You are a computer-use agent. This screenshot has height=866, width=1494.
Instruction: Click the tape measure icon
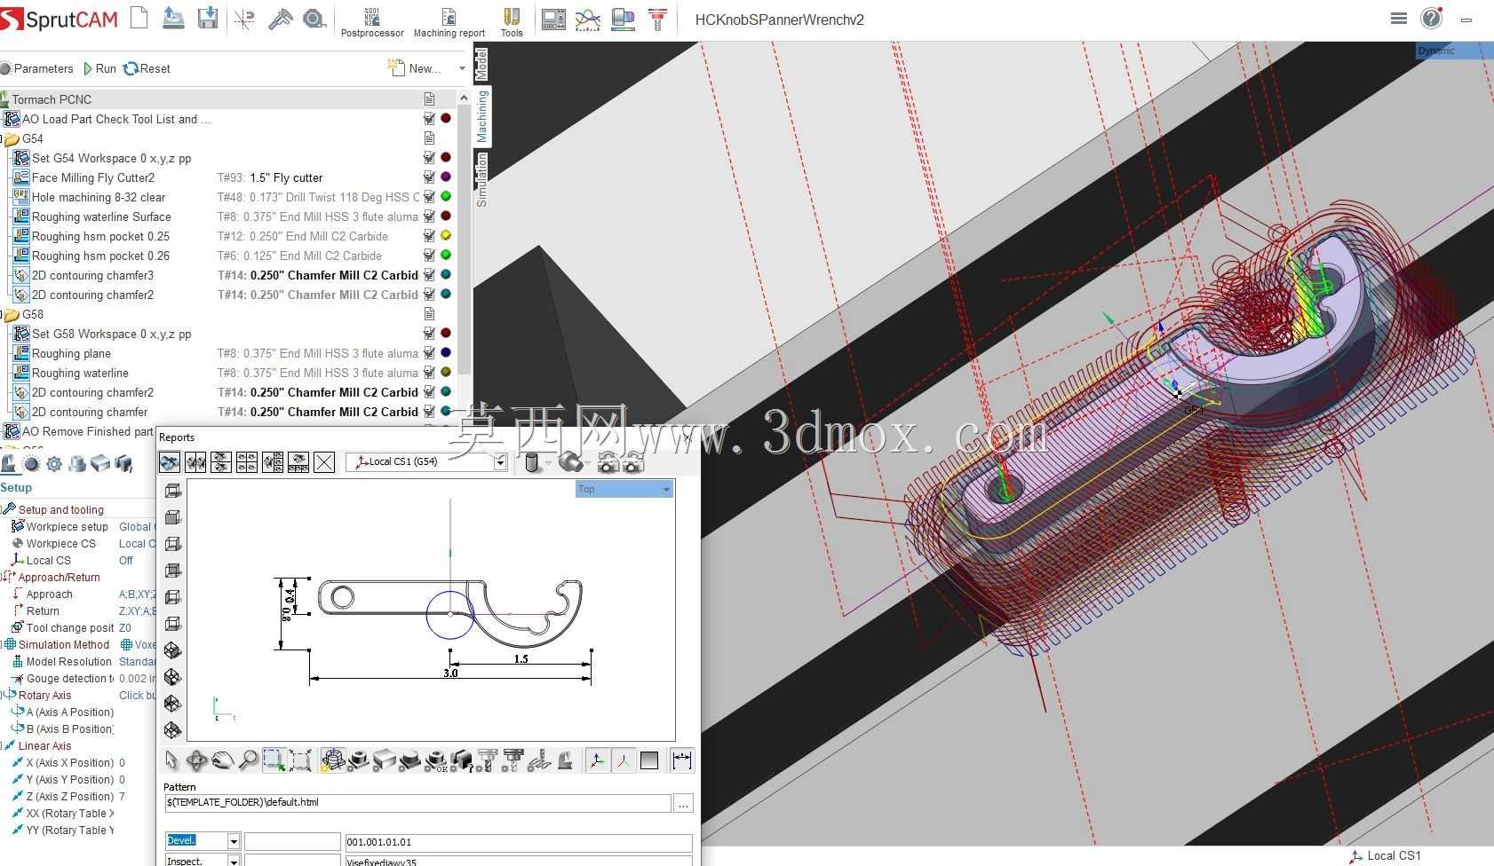[x=314, y=19]
